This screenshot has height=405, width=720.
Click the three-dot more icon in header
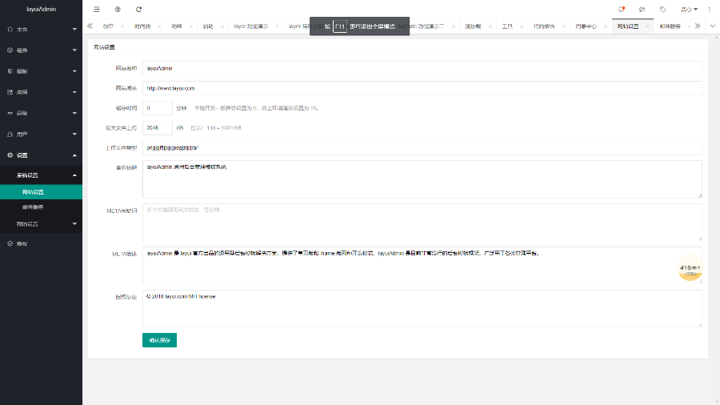pos(710,9)
